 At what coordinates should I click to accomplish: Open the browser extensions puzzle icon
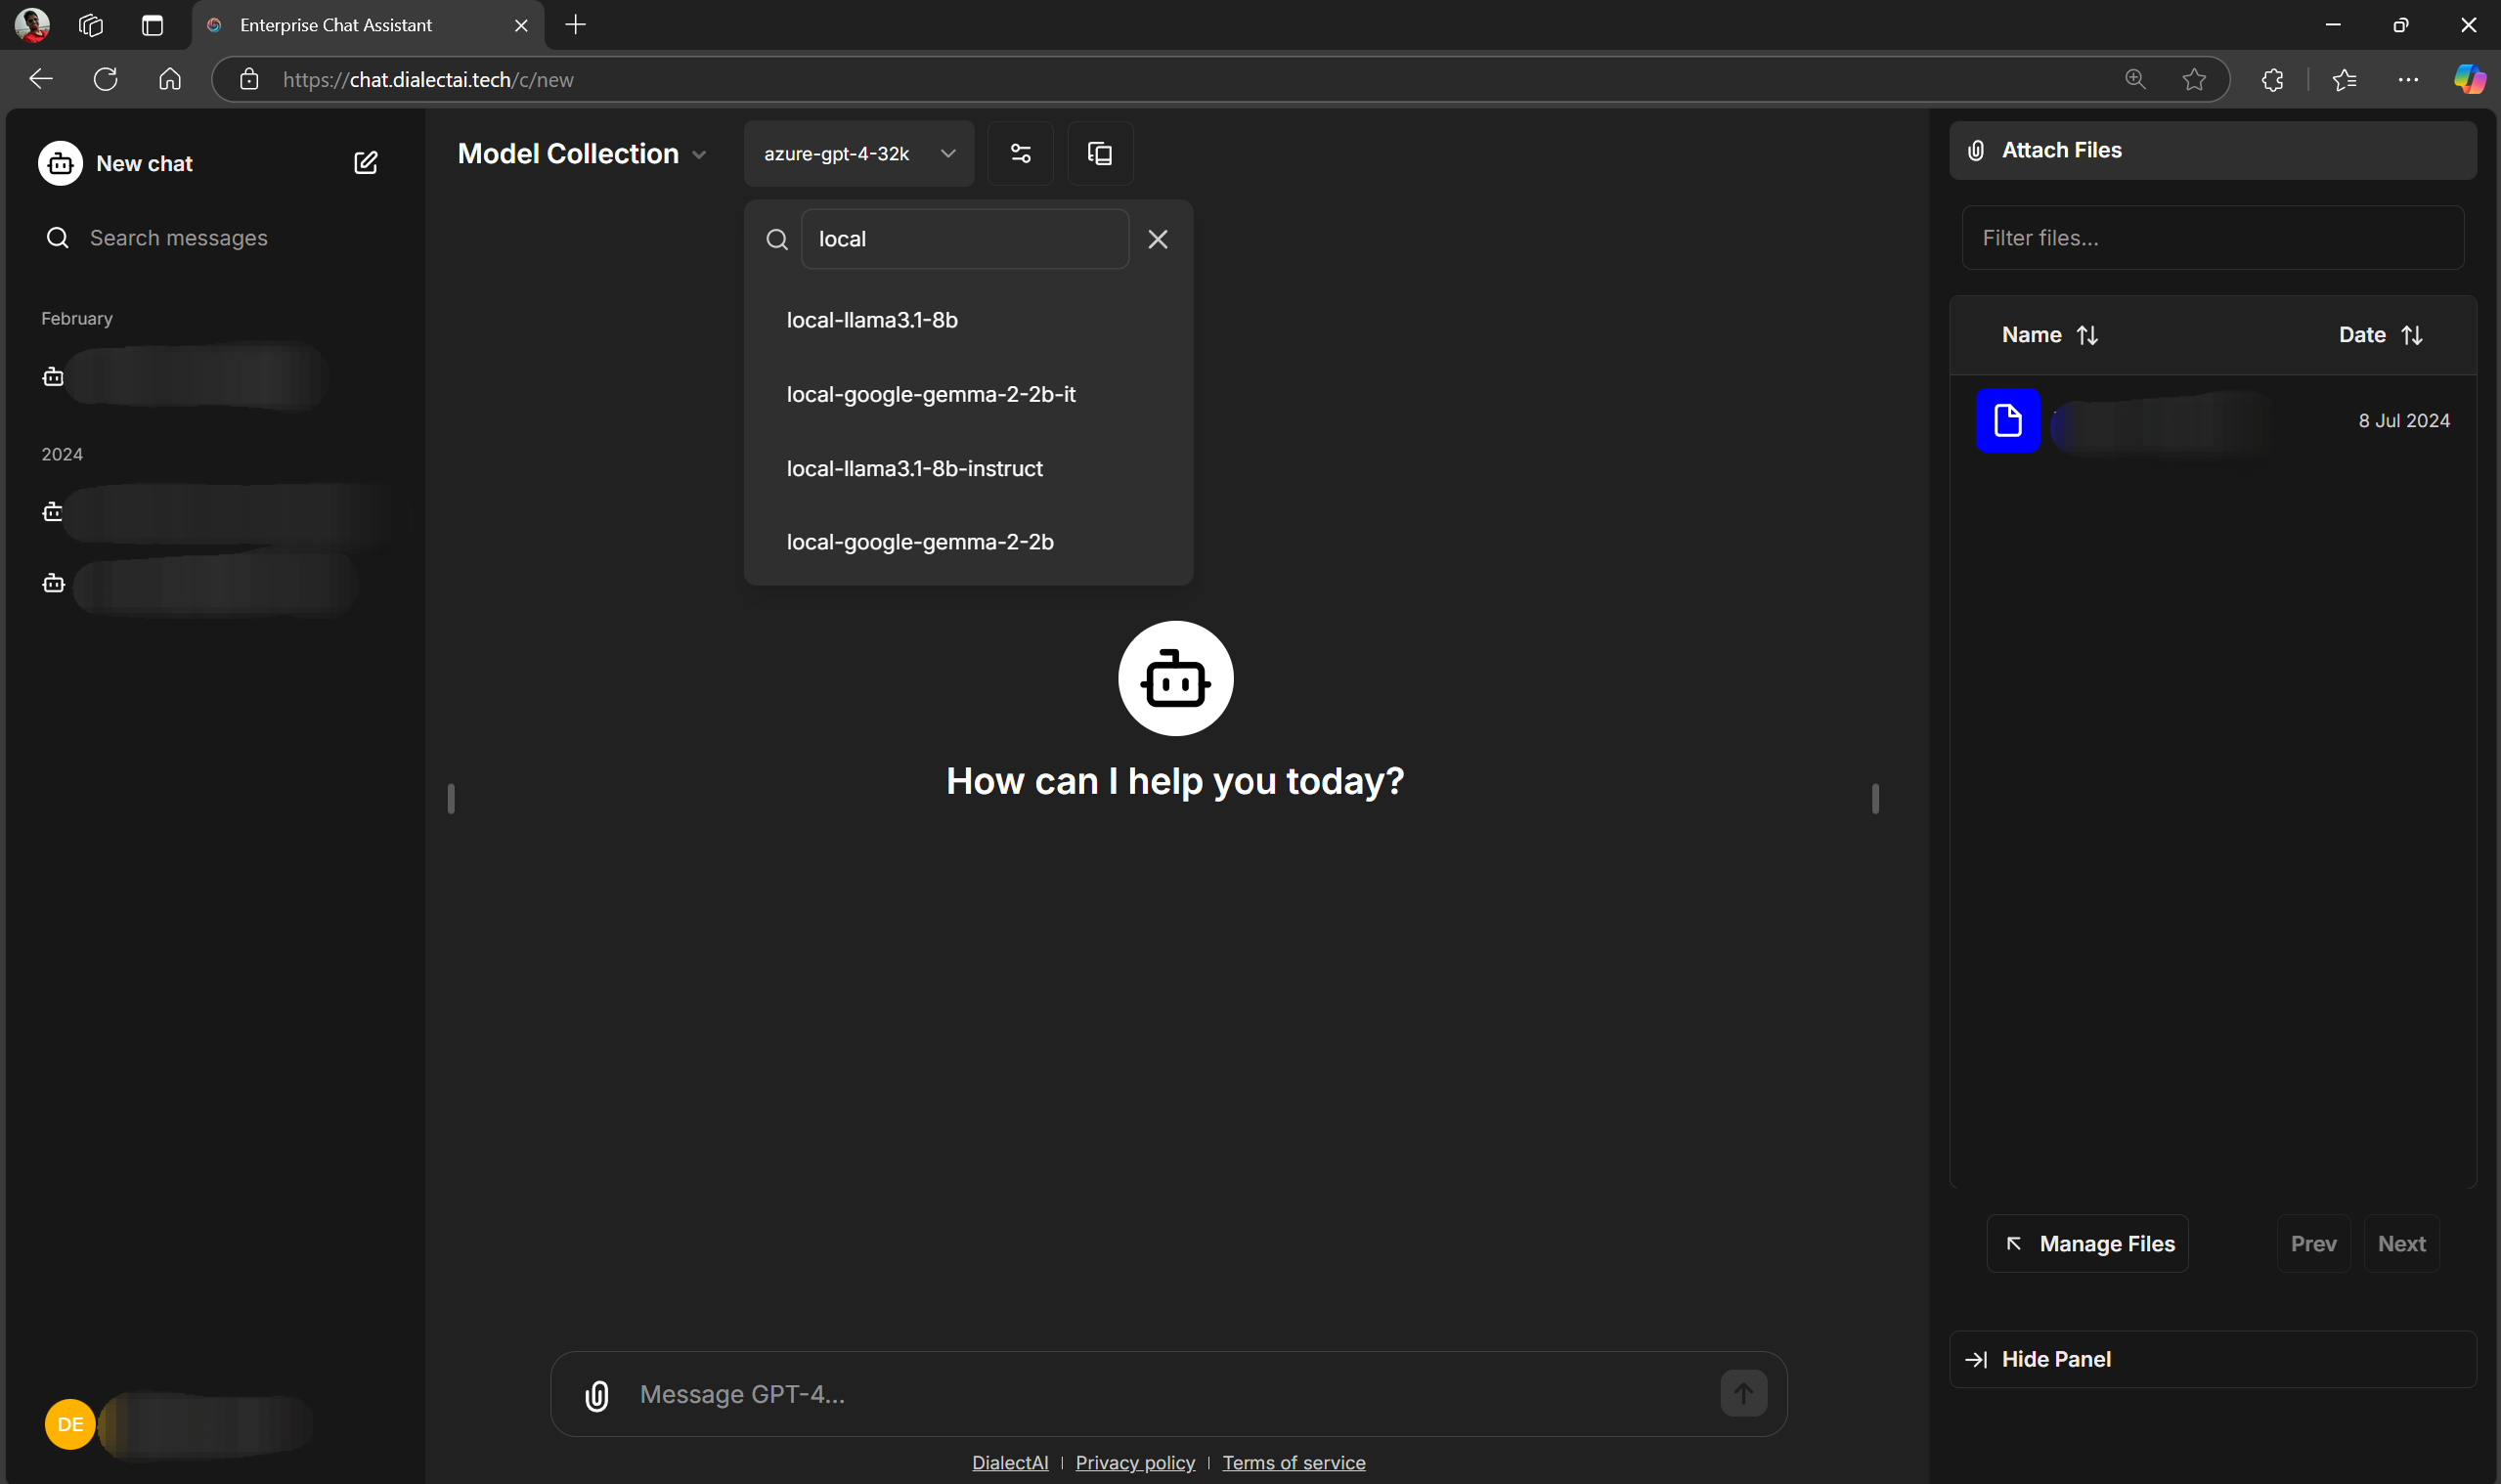tap(2272, 79)
